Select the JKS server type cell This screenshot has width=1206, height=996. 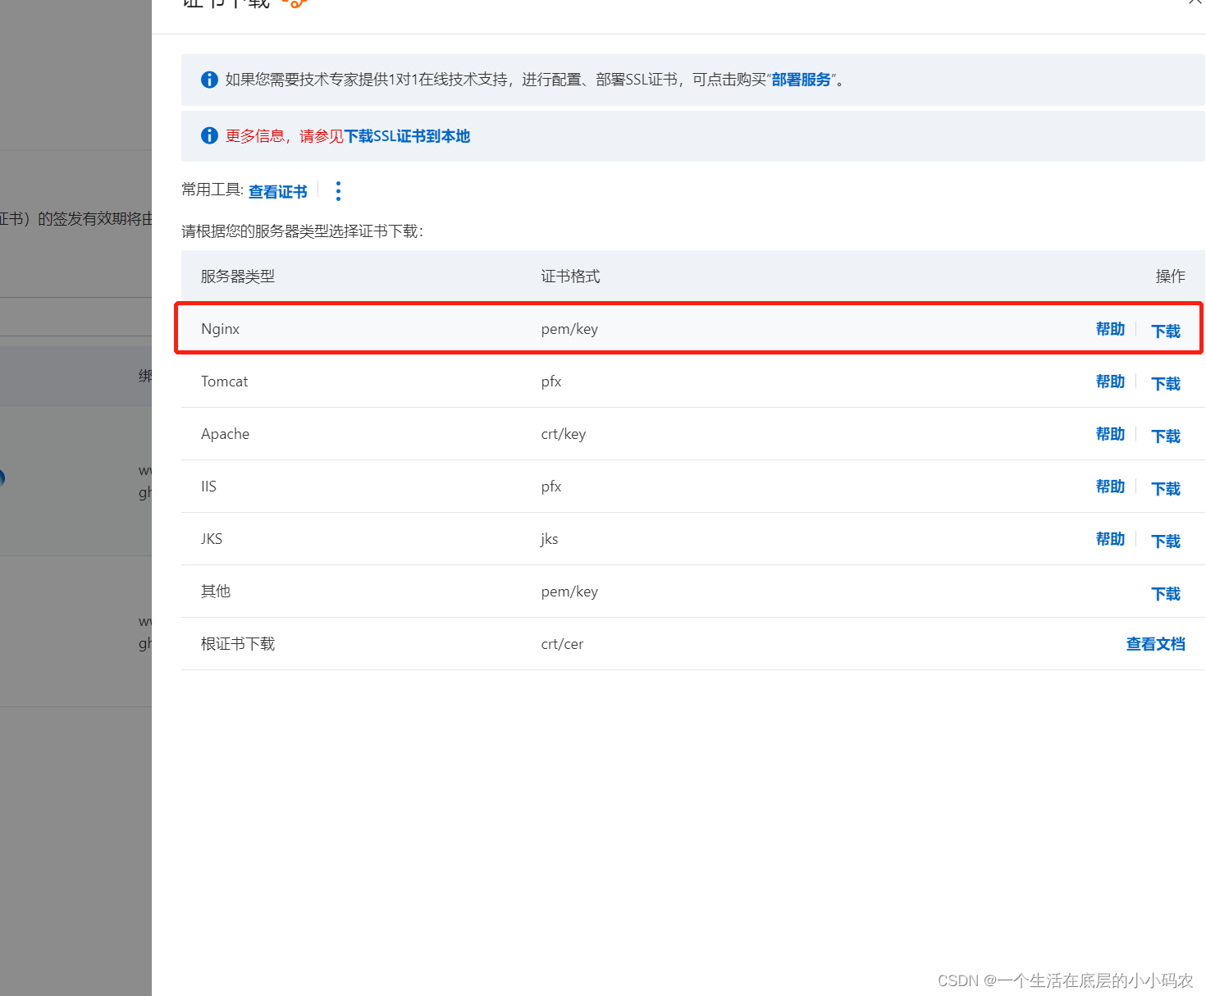[x=212, y=539]
